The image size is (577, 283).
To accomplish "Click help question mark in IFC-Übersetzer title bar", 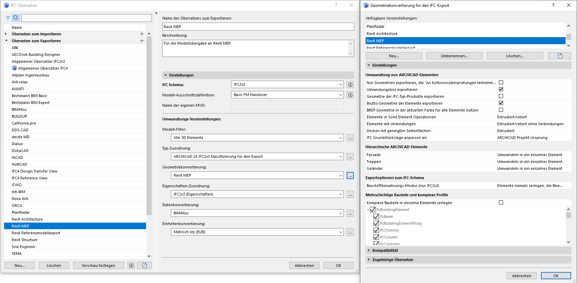I will pyautogui.click(x=336, y=5).
